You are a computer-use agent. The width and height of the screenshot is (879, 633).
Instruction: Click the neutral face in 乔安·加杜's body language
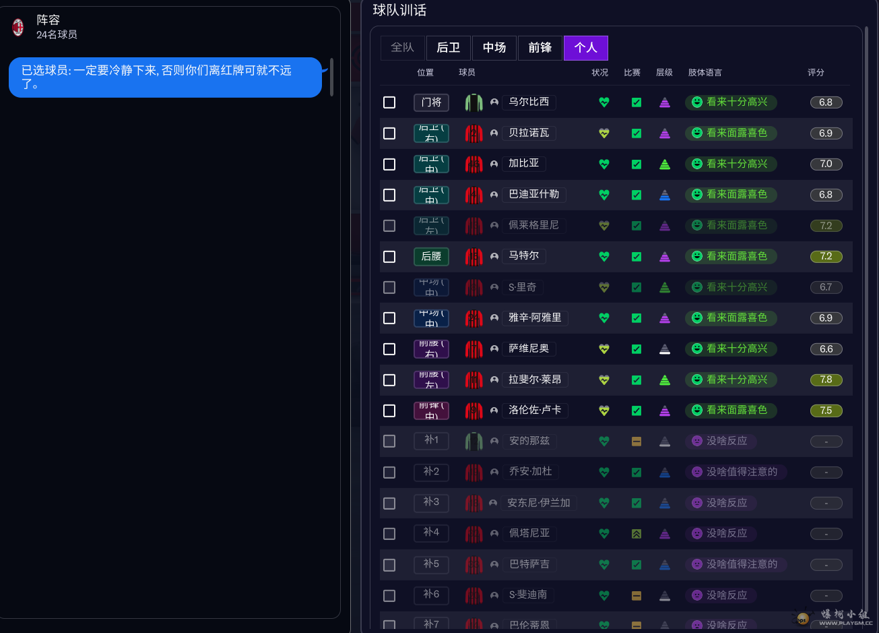click(x=697, y=472)
